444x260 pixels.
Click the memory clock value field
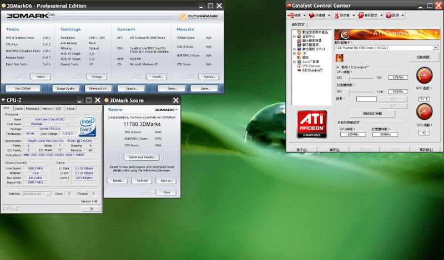coord(396,91)
